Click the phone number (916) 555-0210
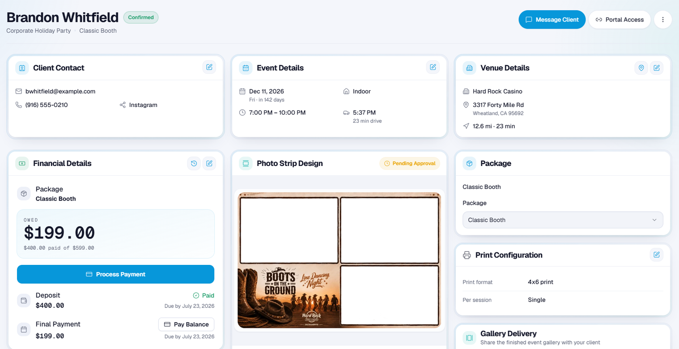Screen dimensions: 679x349 click(x=47, y=105)
